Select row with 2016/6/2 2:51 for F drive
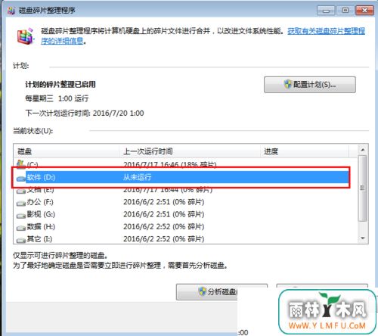This screenshot has width=378, height=336. click(181, 202)
